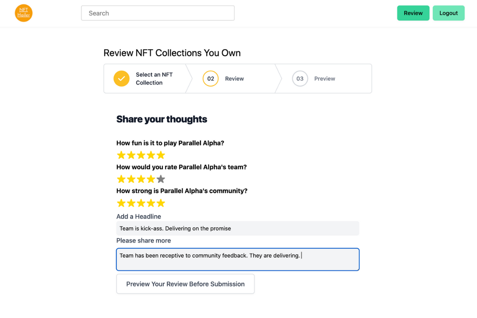Set fun to play rating to three stars
477x318 pixels.
141,155
